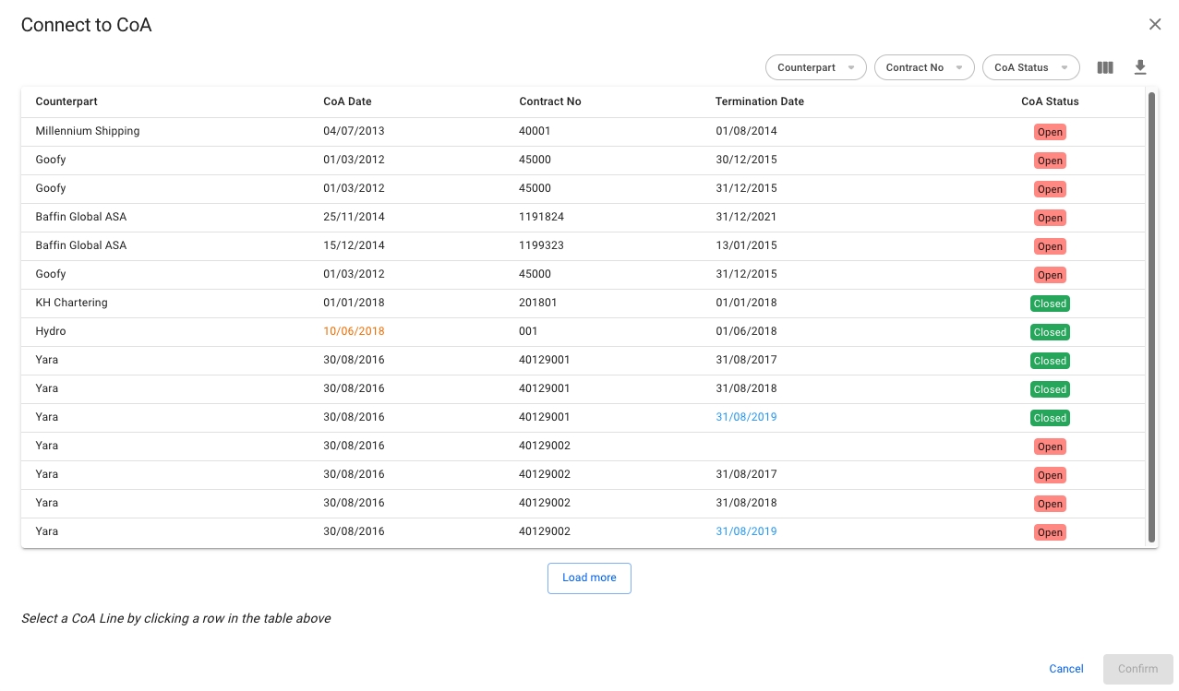Sort by Termination Date column header
This screenshot has height=691, width=1179.
759,101
